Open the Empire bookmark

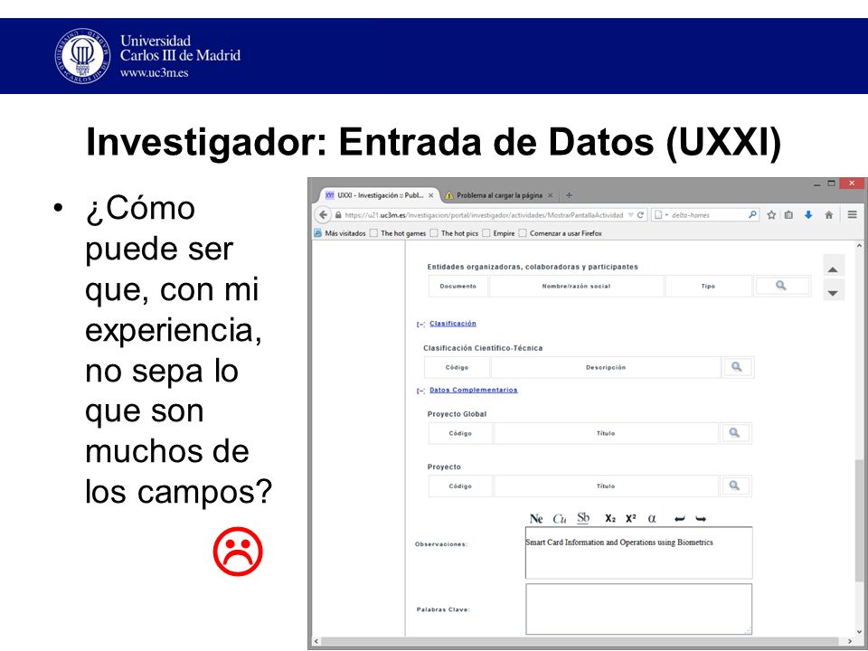click(x=499, y=233)
